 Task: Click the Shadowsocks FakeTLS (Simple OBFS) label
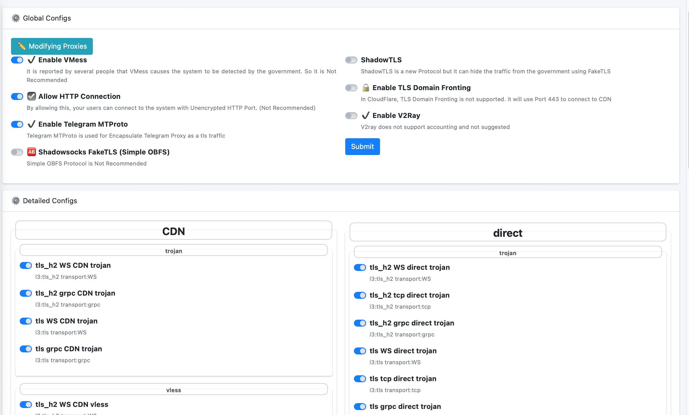104,152
